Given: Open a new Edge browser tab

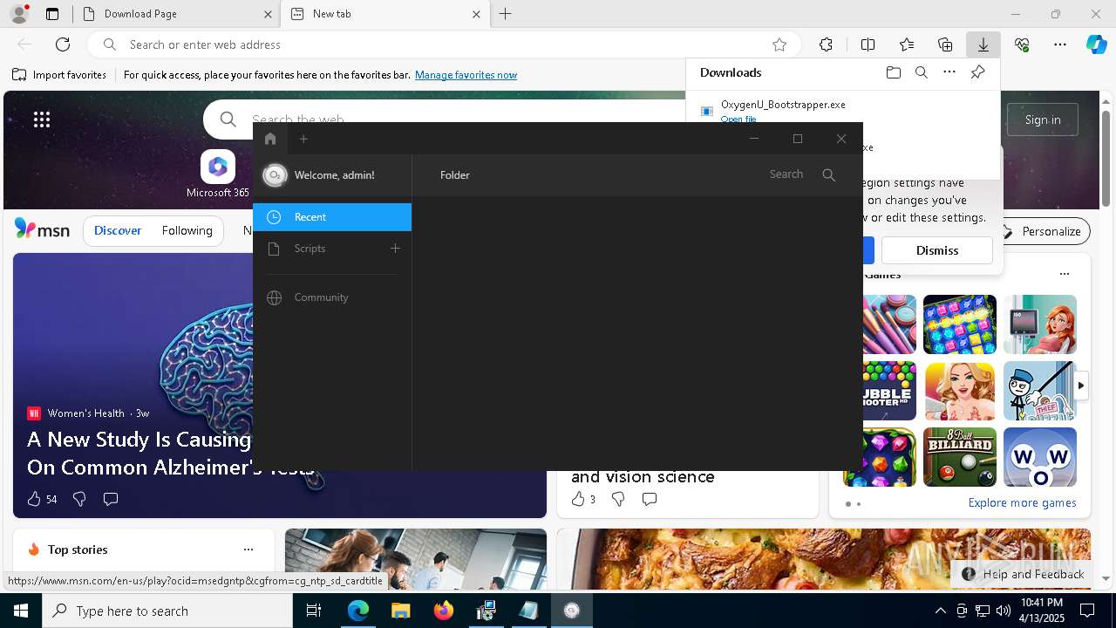Looking at the screenshot, I should coord(505,14).
